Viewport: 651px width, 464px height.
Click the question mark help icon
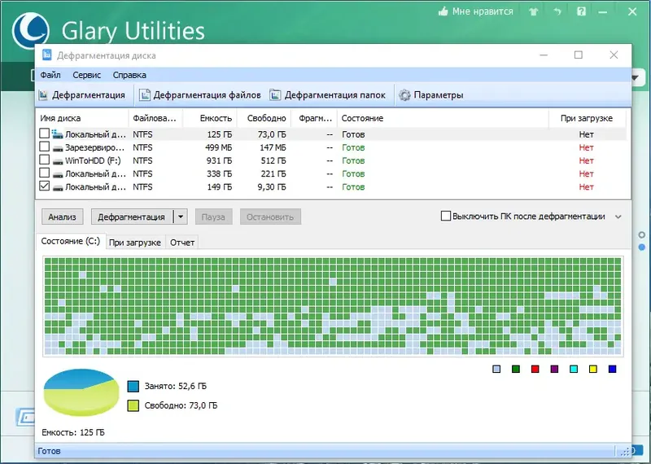581,11
